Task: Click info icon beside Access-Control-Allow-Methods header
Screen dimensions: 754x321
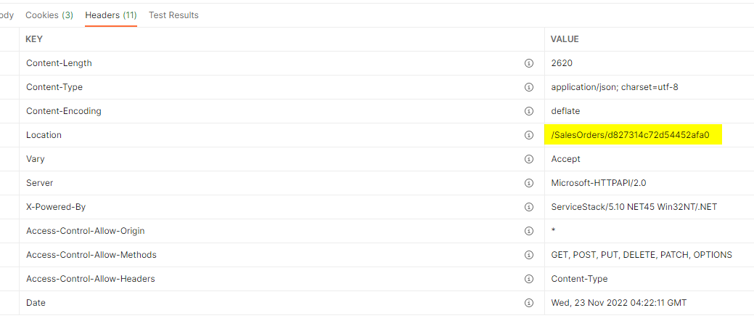Action: (x=529, y=255)
